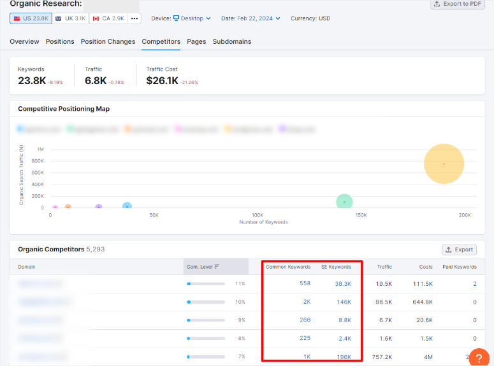
Task: Open the Date Feb 22, 2024 dropdown
Action: (258, 18)
